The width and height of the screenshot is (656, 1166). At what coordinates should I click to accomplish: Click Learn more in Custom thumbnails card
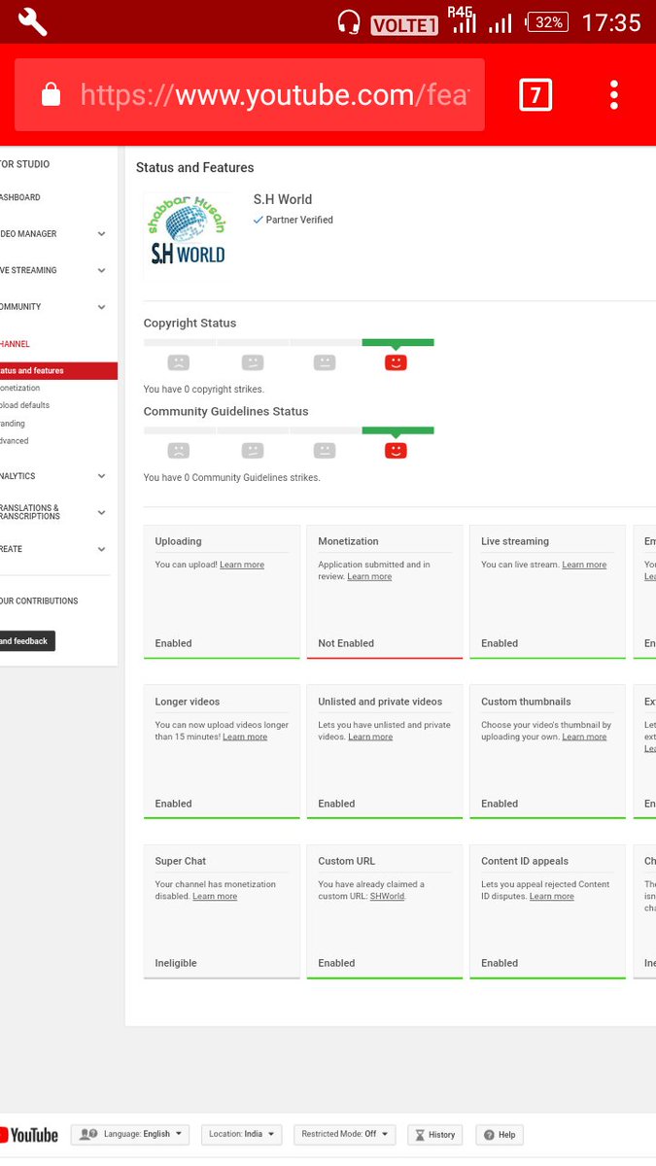point(584,737)
